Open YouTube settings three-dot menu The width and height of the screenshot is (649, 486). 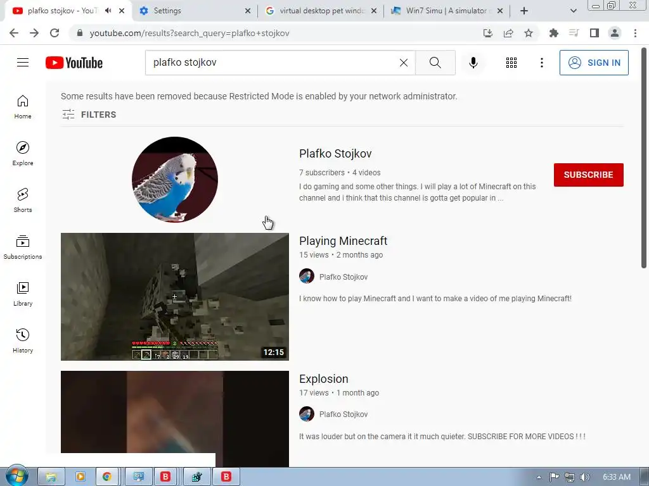pyautogui.click(x=541, y=63)
